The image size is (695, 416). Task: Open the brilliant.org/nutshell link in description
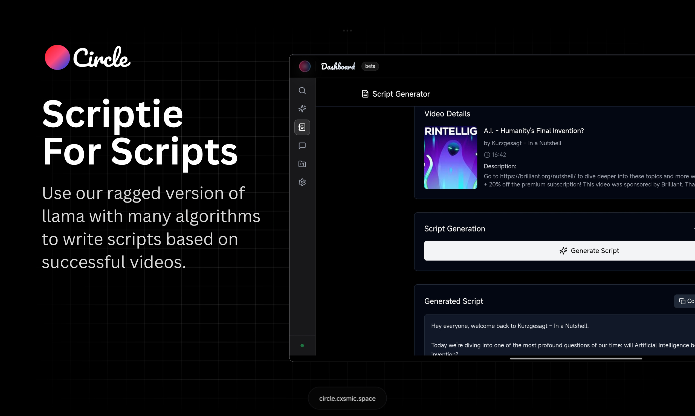(537, 176)
